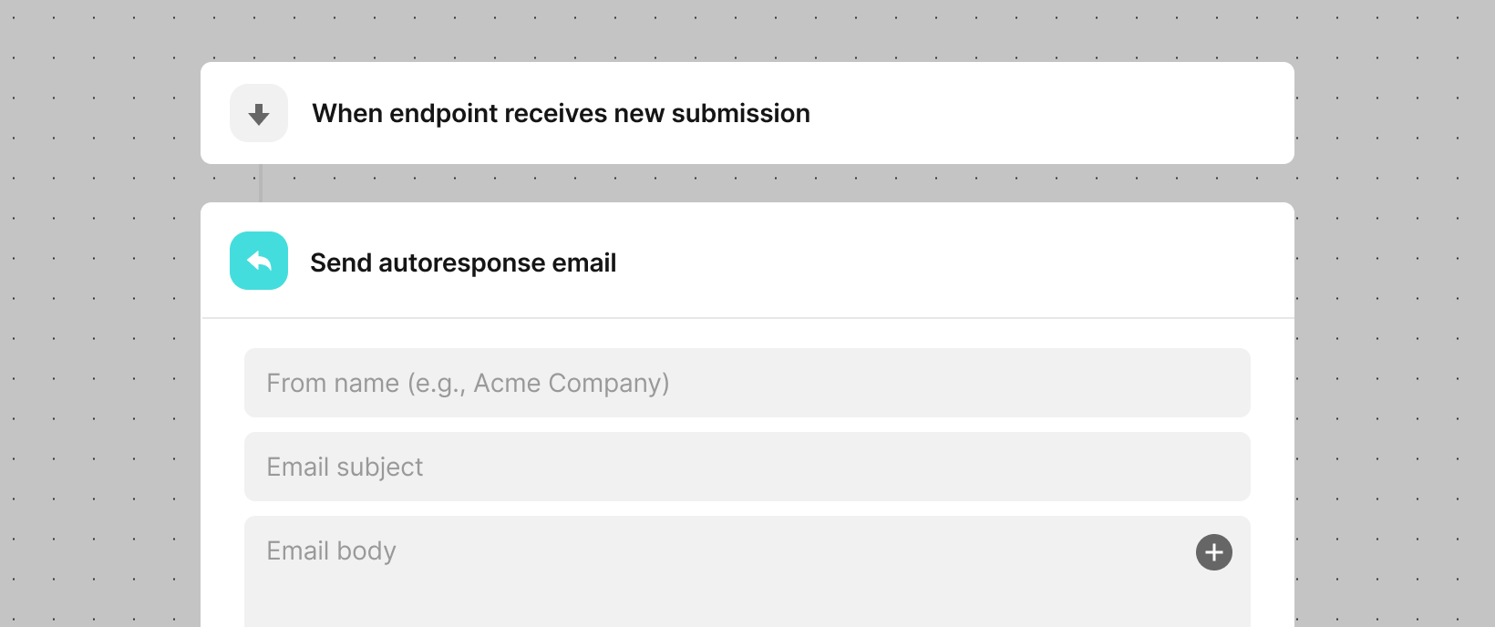This screenshot has height=627, width=1495.
Task: Click the canvas strip above the trigger card
Action: tap(747, 31)
